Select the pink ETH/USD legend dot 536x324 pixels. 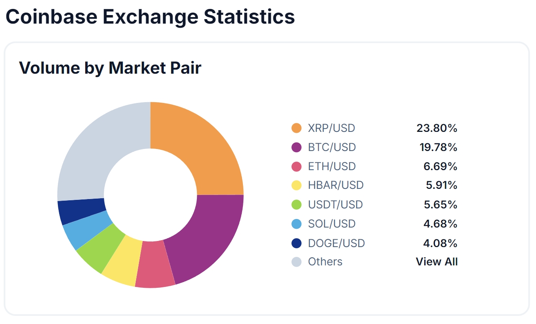tap(296, 166)
